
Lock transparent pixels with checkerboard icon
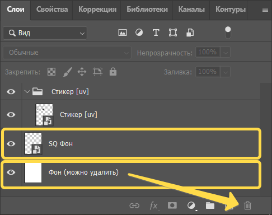(51, 72)
